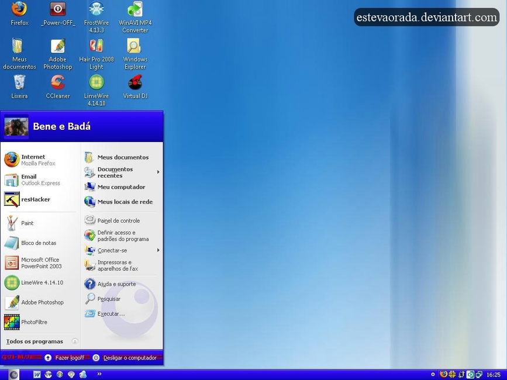Open Meus locais de rede
507x380 pixels.
pyautogui.click(x=122, y=202)
